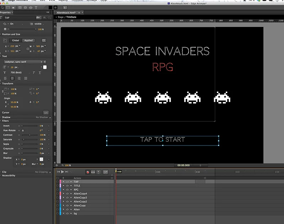The width and height of the screenshot is (284, 224).
Task: Open the background color swatch in toolbar
Action: tap(50, 7)
